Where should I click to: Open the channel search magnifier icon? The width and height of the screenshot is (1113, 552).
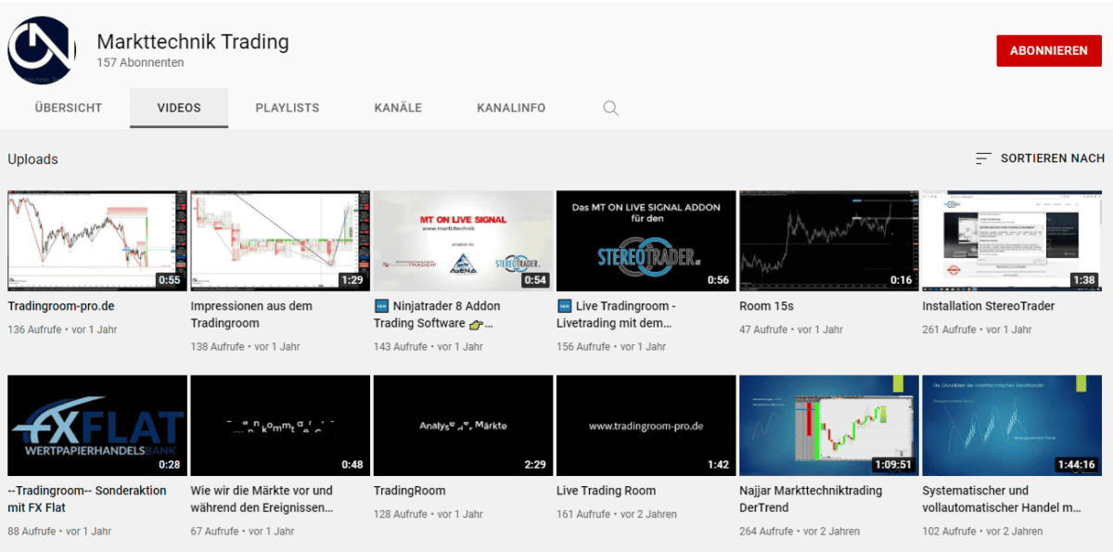(610, 108)
